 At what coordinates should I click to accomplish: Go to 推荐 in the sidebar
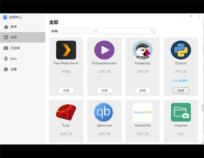[x=14, y=27]
